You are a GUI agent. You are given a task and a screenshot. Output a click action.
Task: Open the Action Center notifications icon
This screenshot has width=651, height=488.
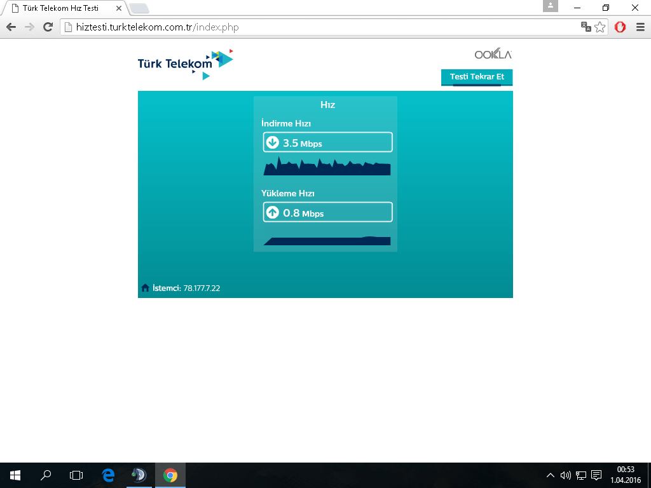596,475
